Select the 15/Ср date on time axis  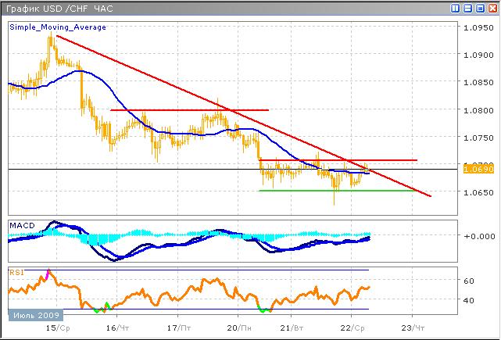[59, 329]
